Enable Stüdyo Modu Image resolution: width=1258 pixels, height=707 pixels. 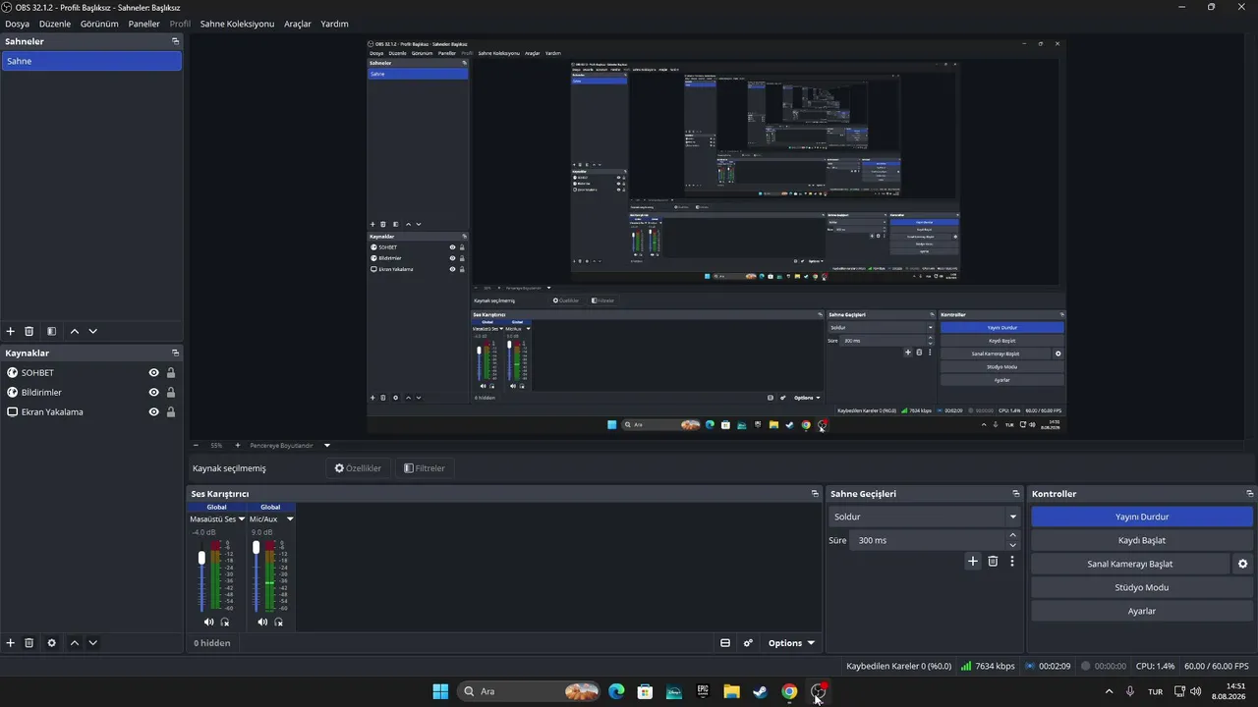[x=1142, y=587]
